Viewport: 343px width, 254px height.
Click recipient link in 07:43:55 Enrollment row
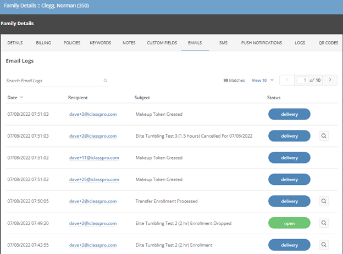coord(93,245)
